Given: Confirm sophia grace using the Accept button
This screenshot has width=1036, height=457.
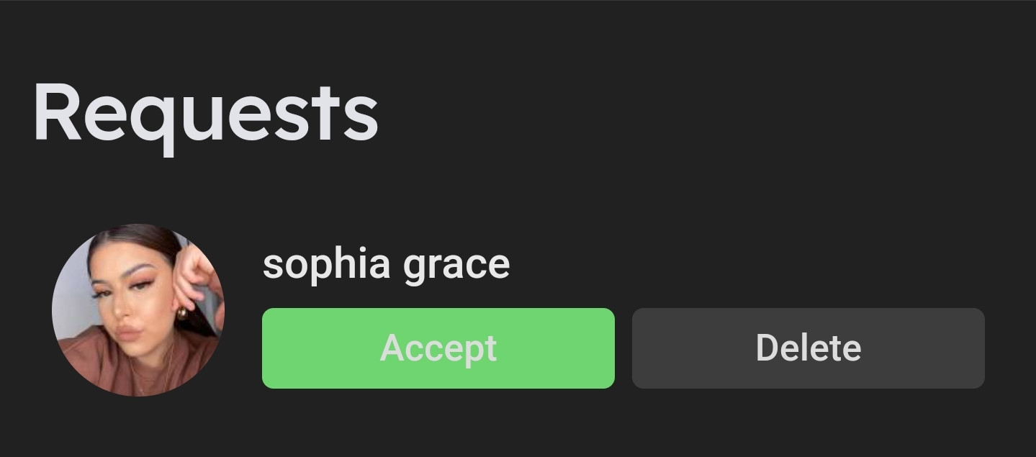Looking at the screenshot, I should click(438, 348).
